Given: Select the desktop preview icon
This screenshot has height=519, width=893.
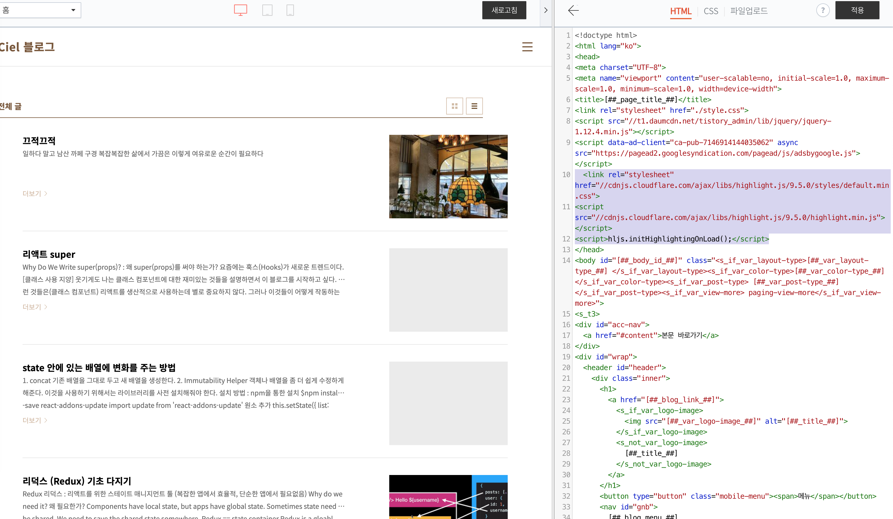Looking at the screenshot, I should click(x=240, y=10).
